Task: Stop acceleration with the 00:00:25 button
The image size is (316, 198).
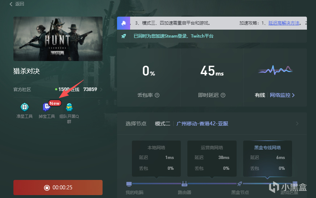Action: (x=58, y=188)
